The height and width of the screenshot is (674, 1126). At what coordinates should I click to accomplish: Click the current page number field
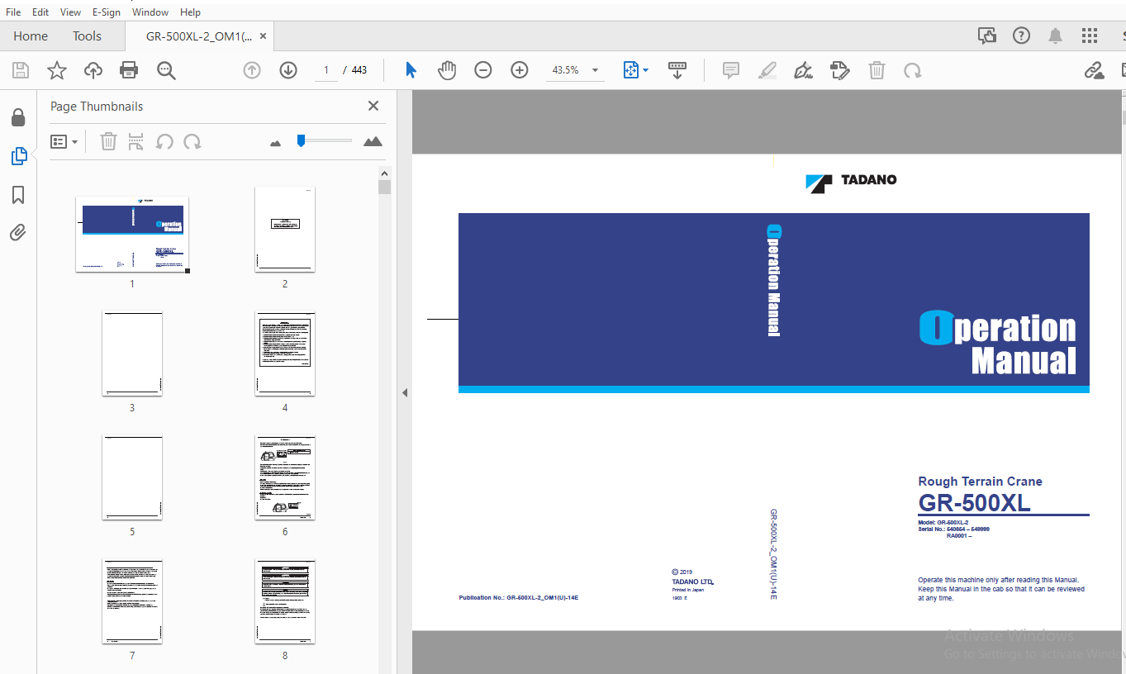click(326, 70)
